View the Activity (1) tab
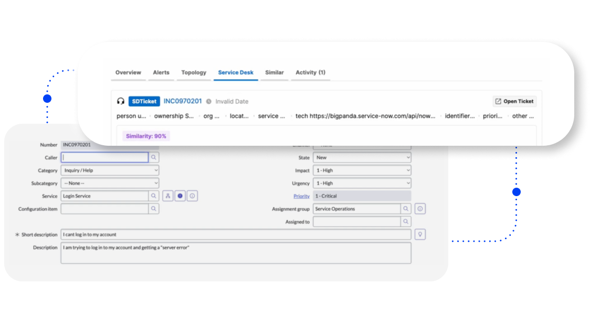This screenshot has height=323, width=590. [x=310, y=72]
